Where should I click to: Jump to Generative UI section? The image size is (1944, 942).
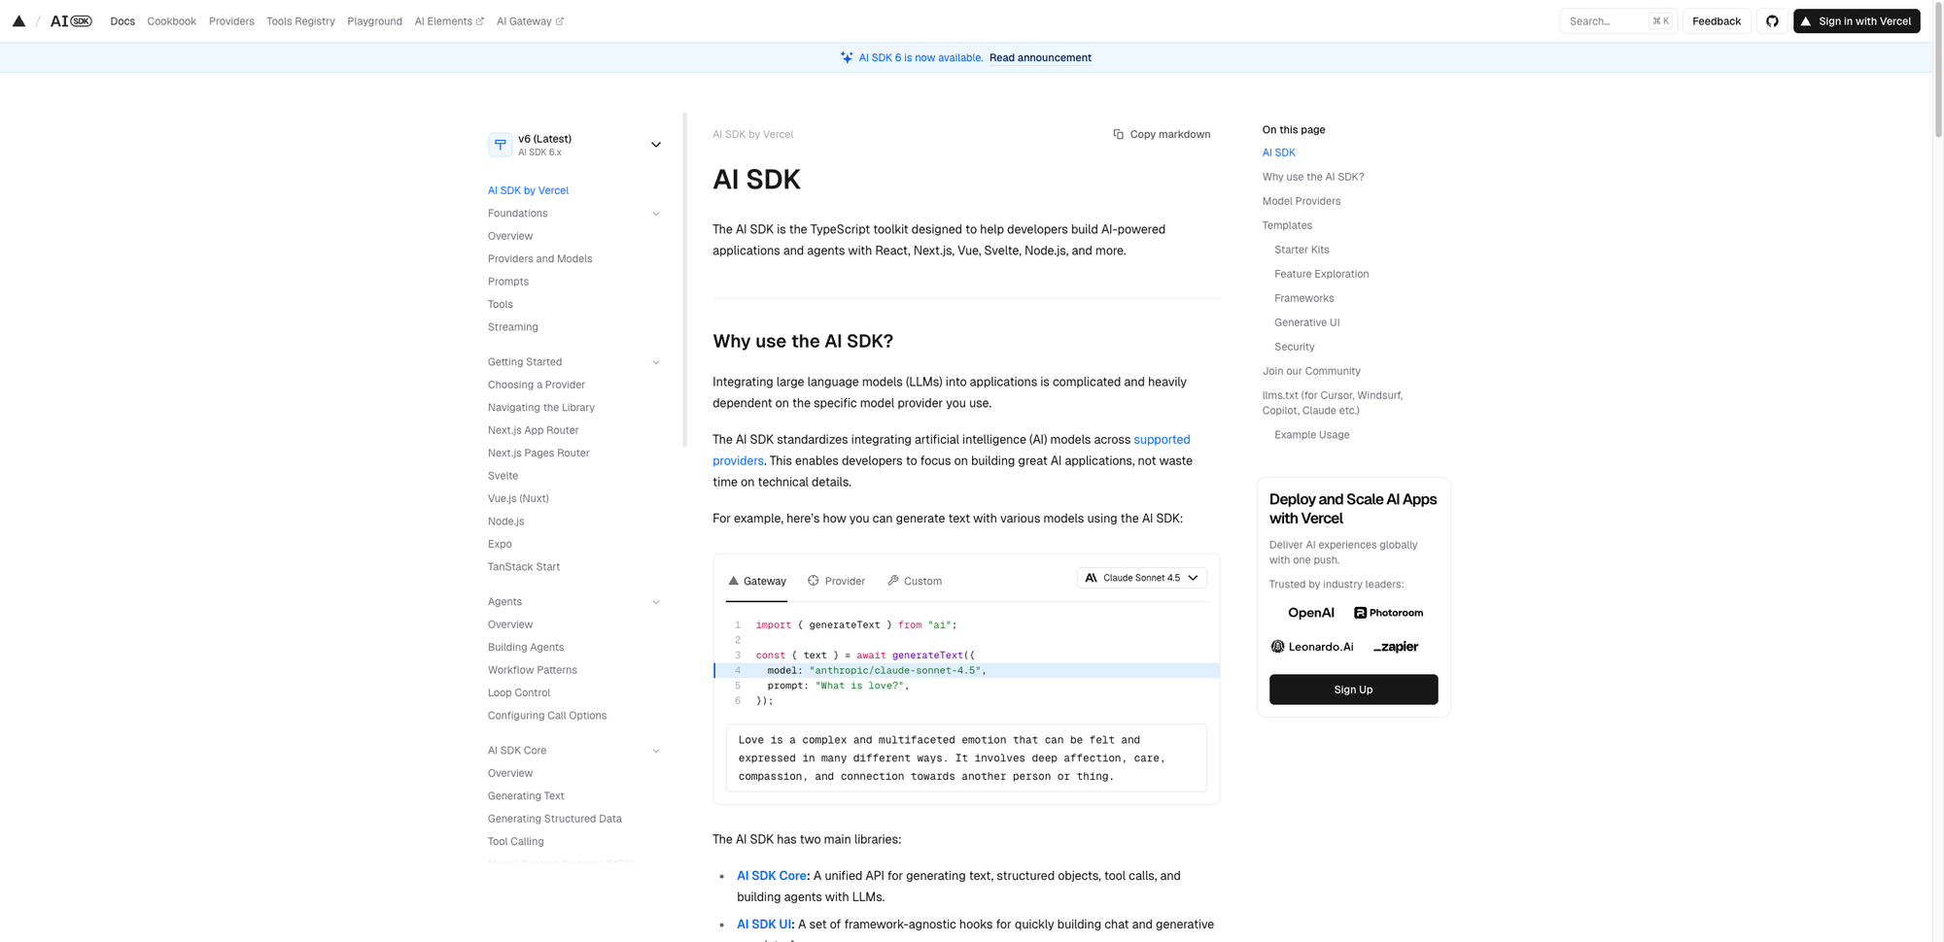click(1307, 322)
